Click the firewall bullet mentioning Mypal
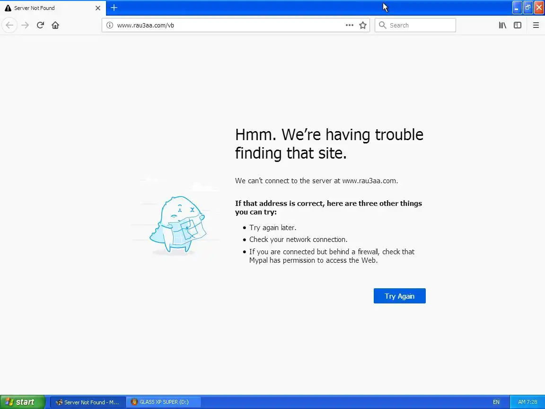The height and width of the screenshot is (409, 545). [x=332, y=256]
